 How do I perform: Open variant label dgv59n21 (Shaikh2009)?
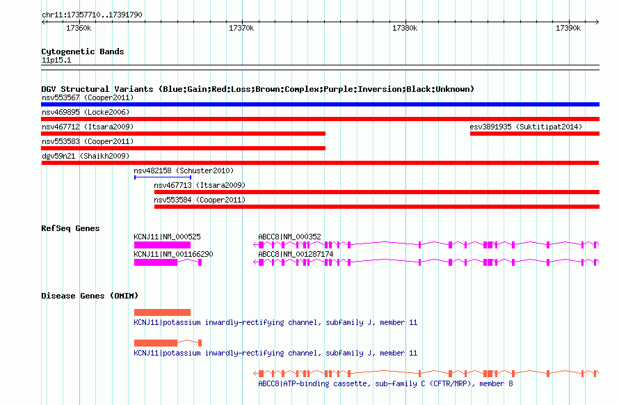click(x=86, y=156)
